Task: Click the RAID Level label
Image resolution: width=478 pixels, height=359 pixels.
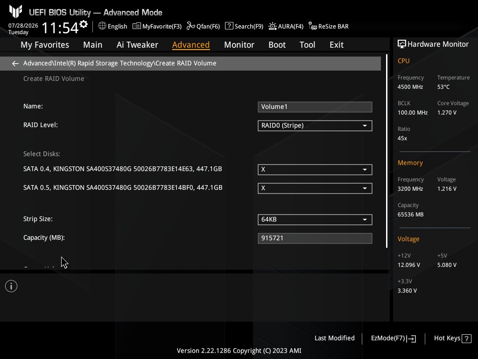Action: (40, 125)
